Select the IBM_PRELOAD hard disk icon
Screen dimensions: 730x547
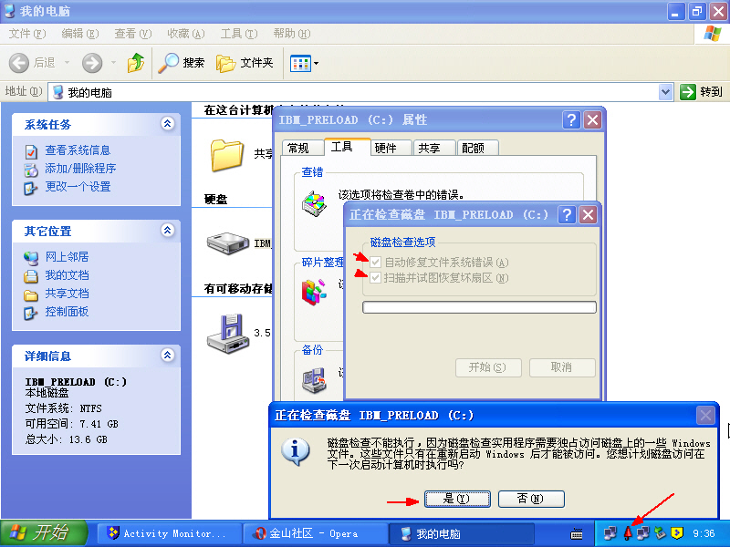(227, 243)
